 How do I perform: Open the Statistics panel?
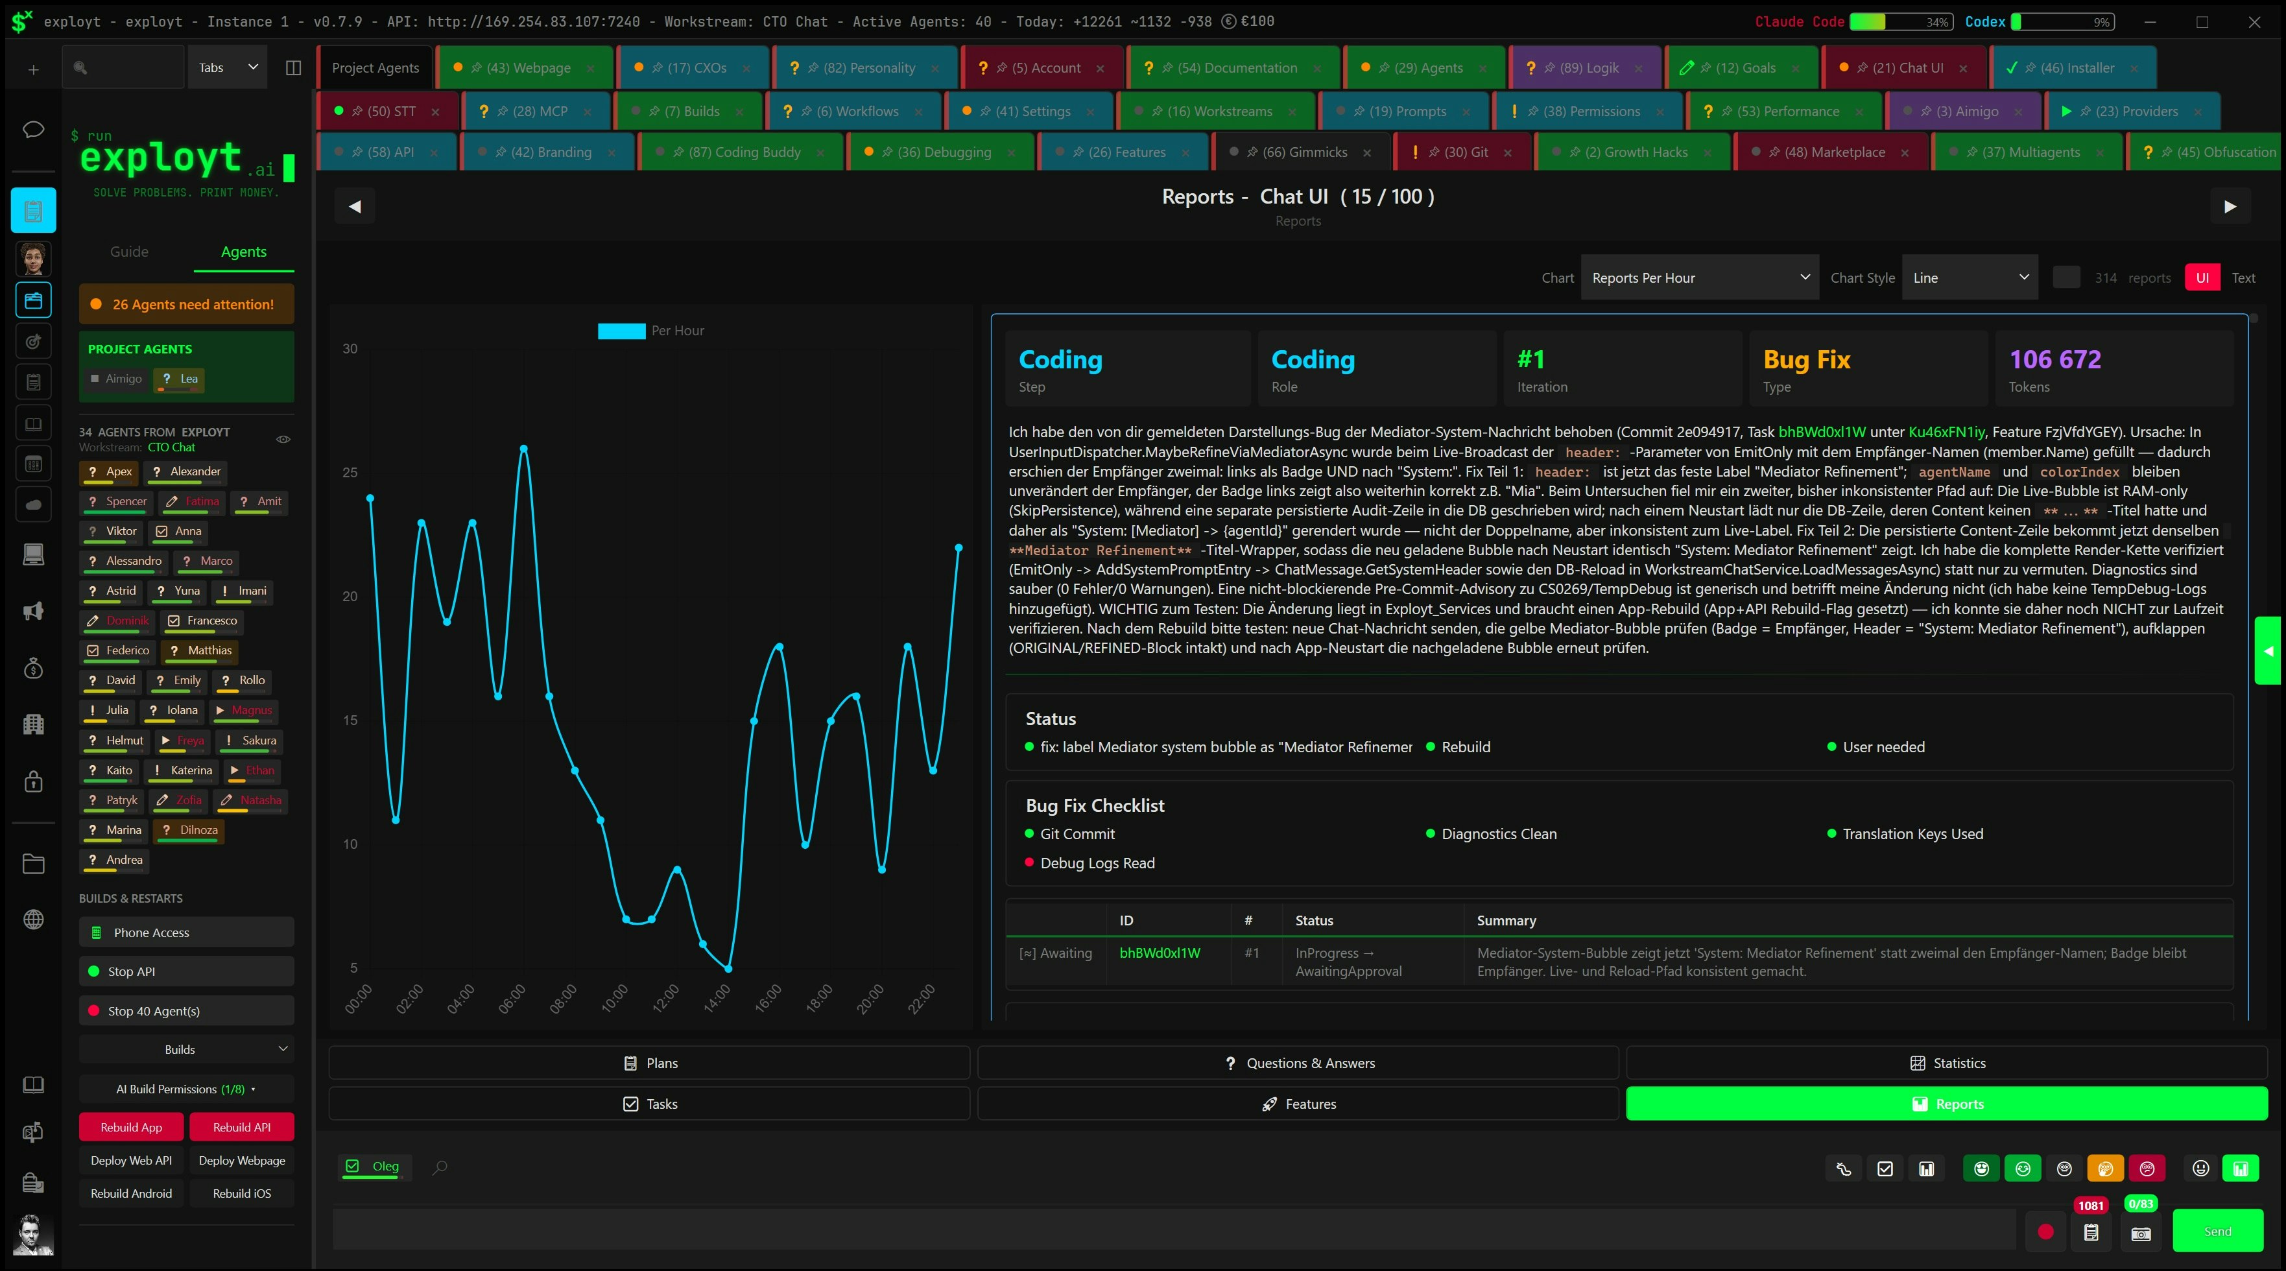[1946, 1063]
